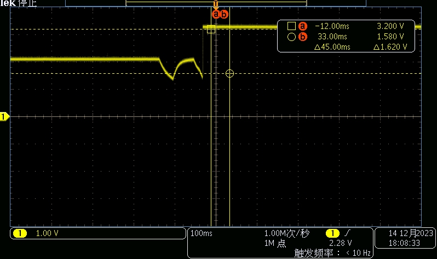Click the date 14 12月2023
Image resolution: width=437 pixels, height=259 pixels.
pyautogui.click(x=411, y=233)
